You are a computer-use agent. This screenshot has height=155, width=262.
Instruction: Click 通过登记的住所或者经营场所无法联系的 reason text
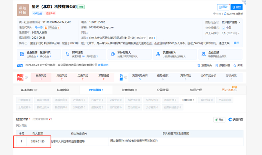point(134,141)
